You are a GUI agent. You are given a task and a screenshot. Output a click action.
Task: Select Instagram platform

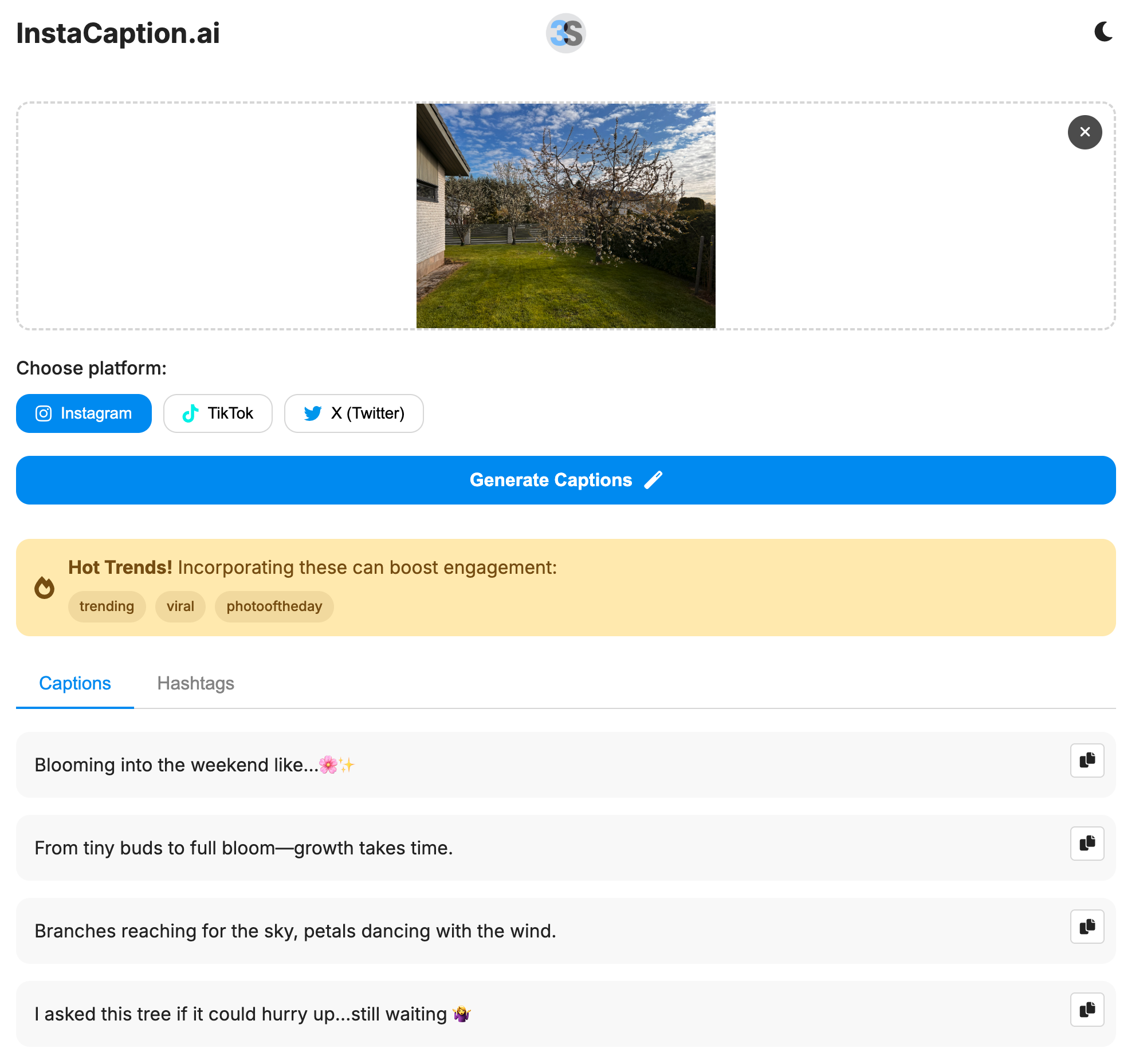84,413
